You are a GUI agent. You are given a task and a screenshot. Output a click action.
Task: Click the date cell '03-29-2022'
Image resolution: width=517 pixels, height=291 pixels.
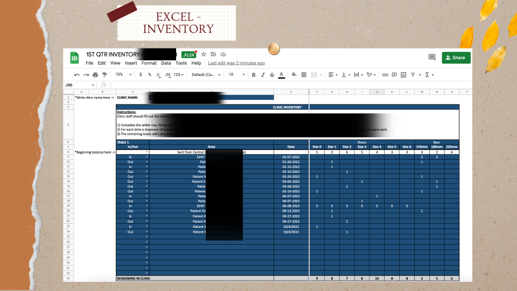(291, 177)
